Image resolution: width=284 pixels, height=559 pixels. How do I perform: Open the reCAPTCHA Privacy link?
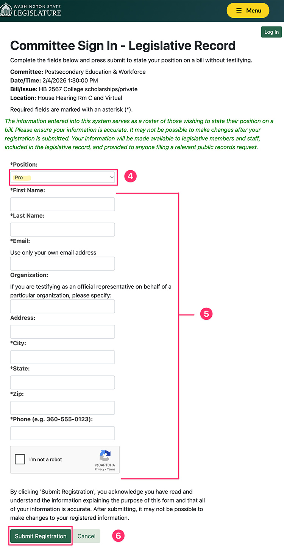[99, 469]
